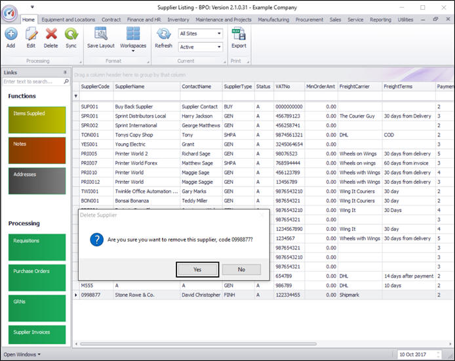455x361 pixels.
Task: Click the SupplierName column header
Action: (x=146, y=86)
